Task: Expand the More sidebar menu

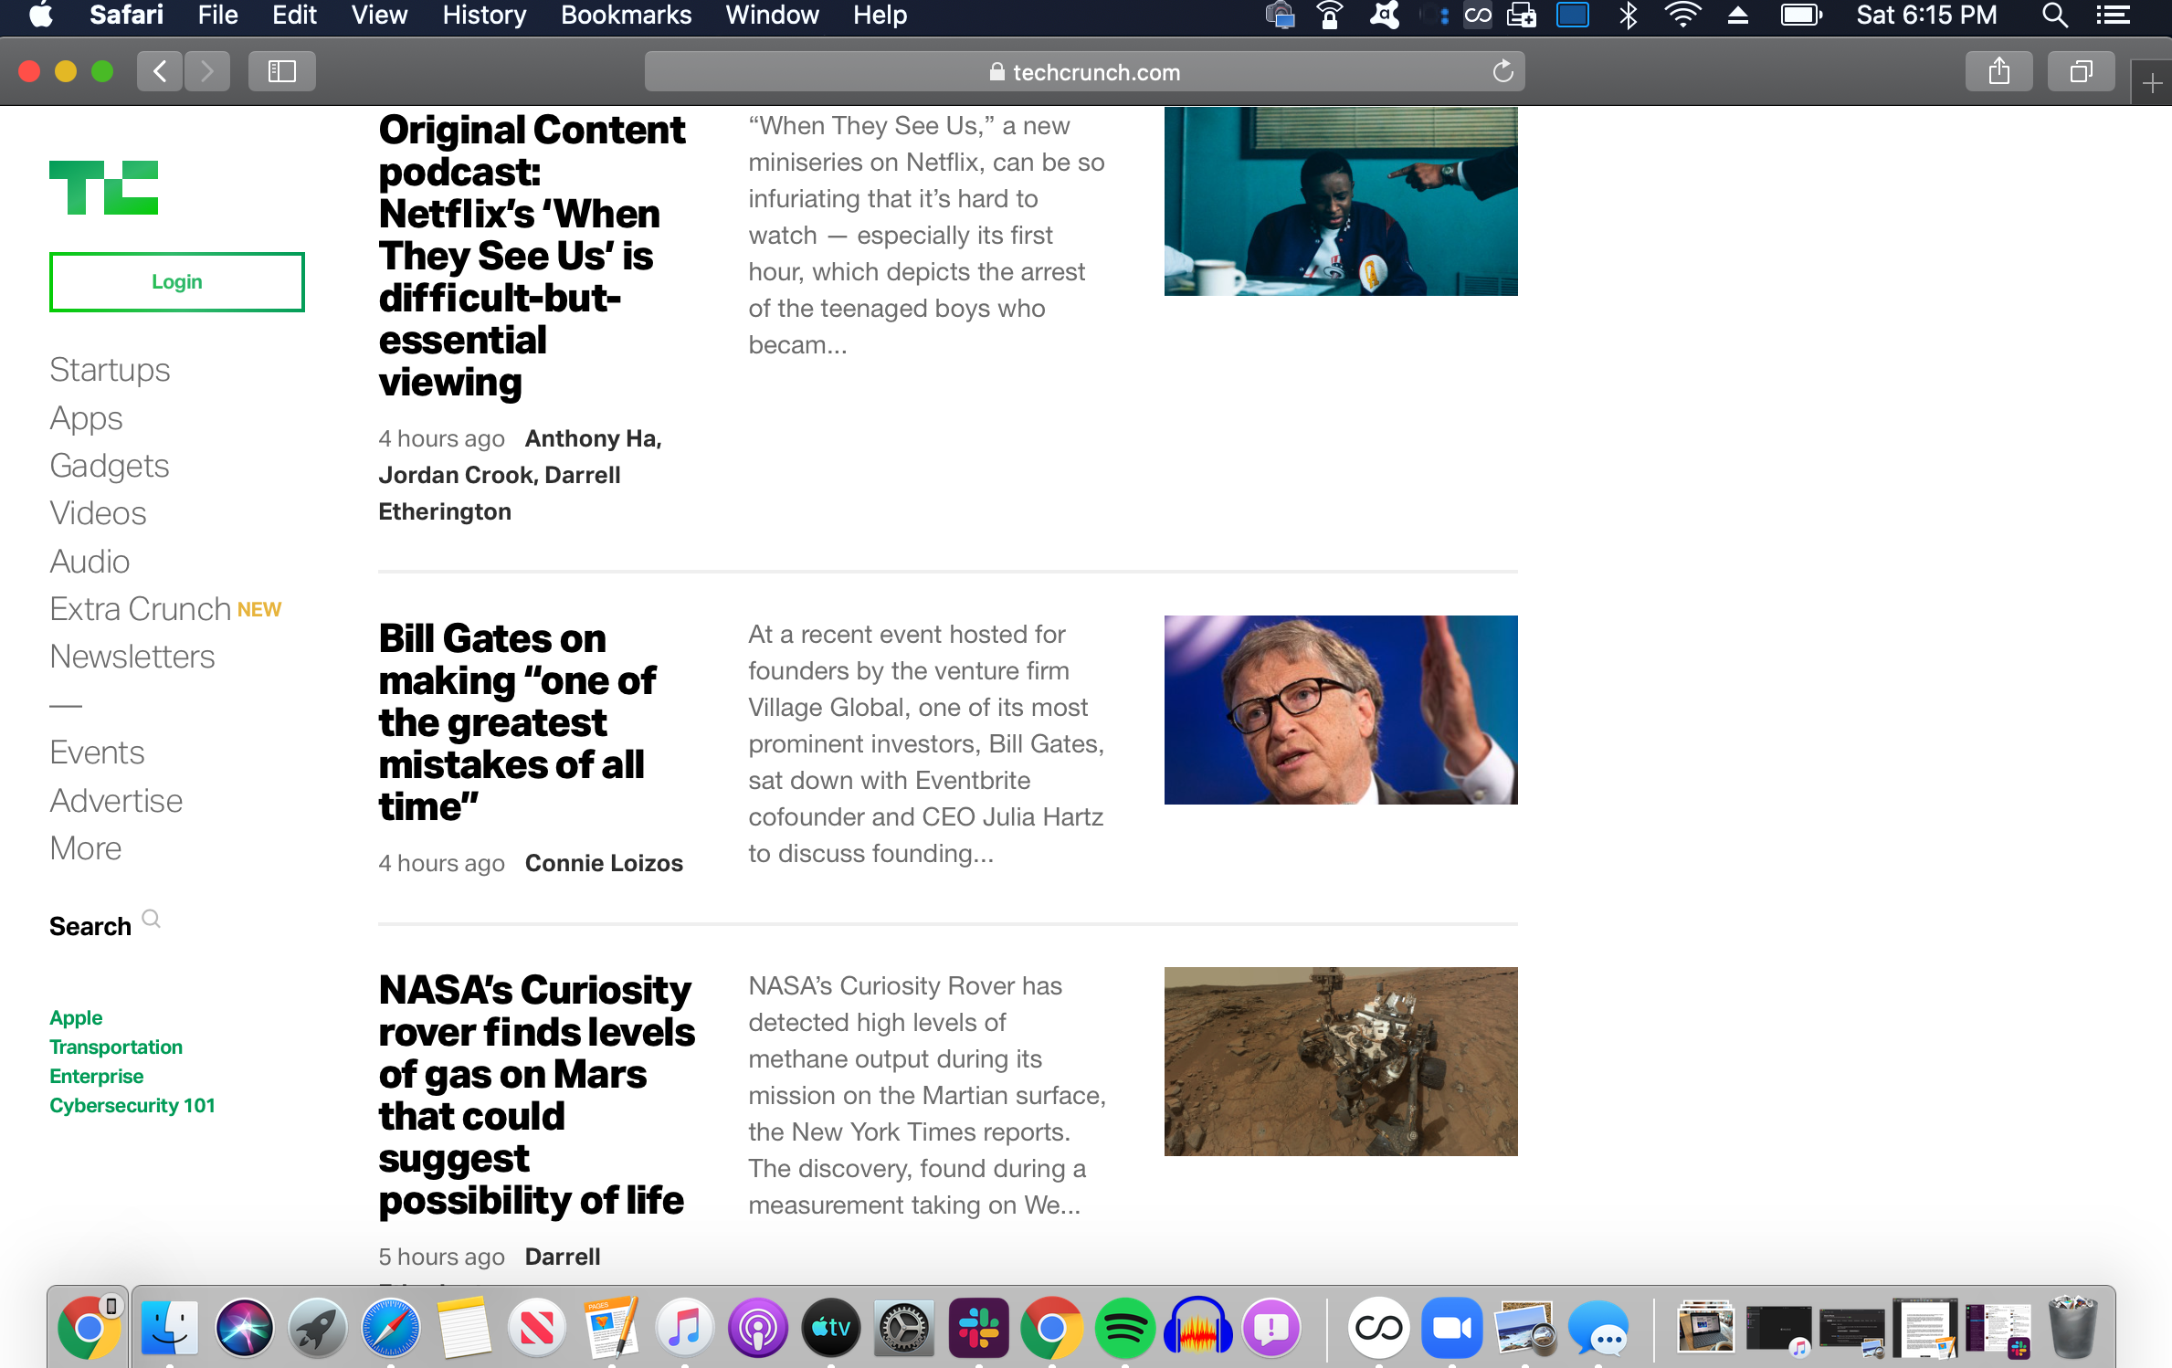Action: click(86, 848)
